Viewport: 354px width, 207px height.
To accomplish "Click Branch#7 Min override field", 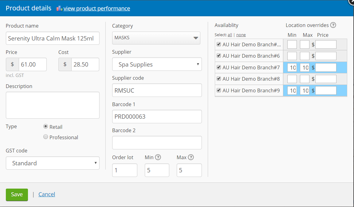I will point(292,67).
